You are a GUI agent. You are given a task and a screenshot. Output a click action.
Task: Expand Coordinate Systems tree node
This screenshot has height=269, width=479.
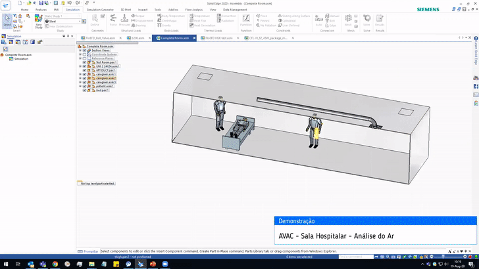click(x=80, y=54)
